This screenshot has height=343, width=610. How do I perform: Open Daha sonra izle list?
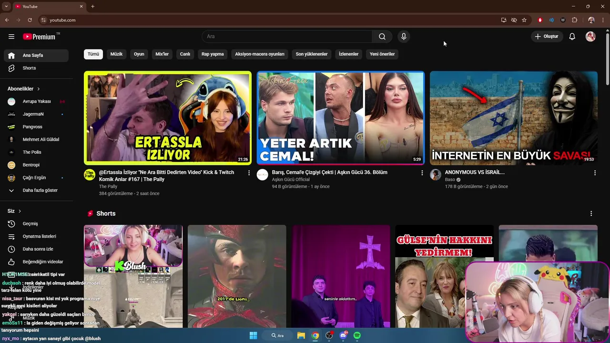[36, 249]
